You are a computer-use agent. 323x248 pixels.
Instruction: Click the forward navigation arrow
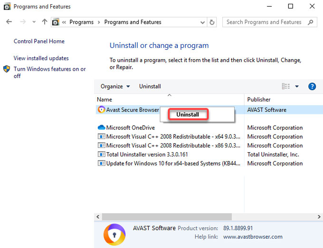pos(23,22)
